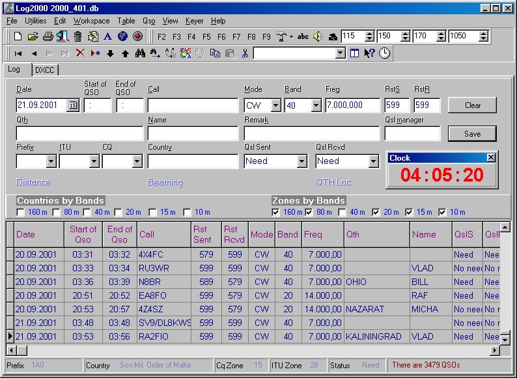Open the Band dropdown showing 40
The width and height of the screenshot is (517, 378).
(x=316, y=105)
